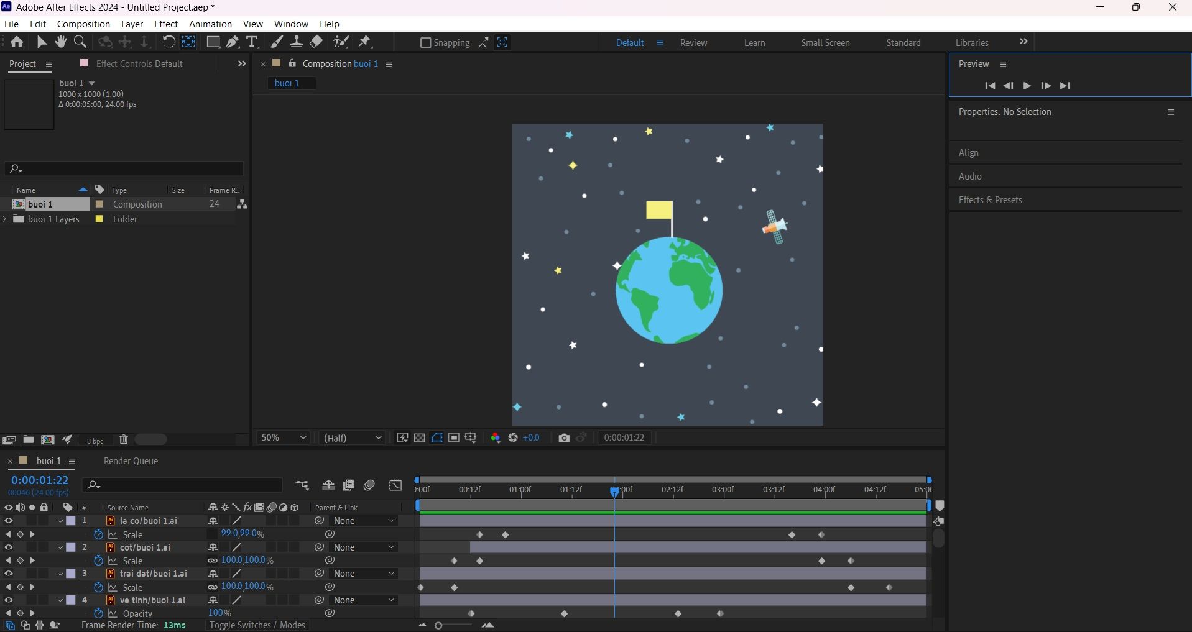Image resolution: width=1192 pixels, height=632 pixels.
Task: Hide the trai dat/buoi 1.ai layer
Action: [9, 574]
